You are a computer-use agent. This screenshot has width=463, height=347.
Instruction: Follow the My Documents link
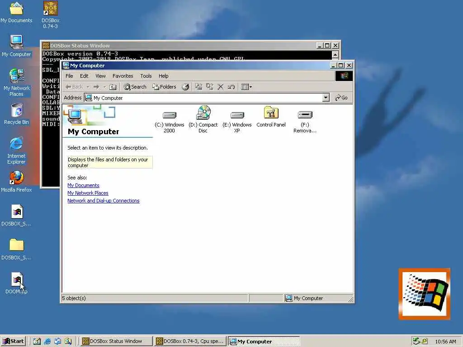(83, 185)
